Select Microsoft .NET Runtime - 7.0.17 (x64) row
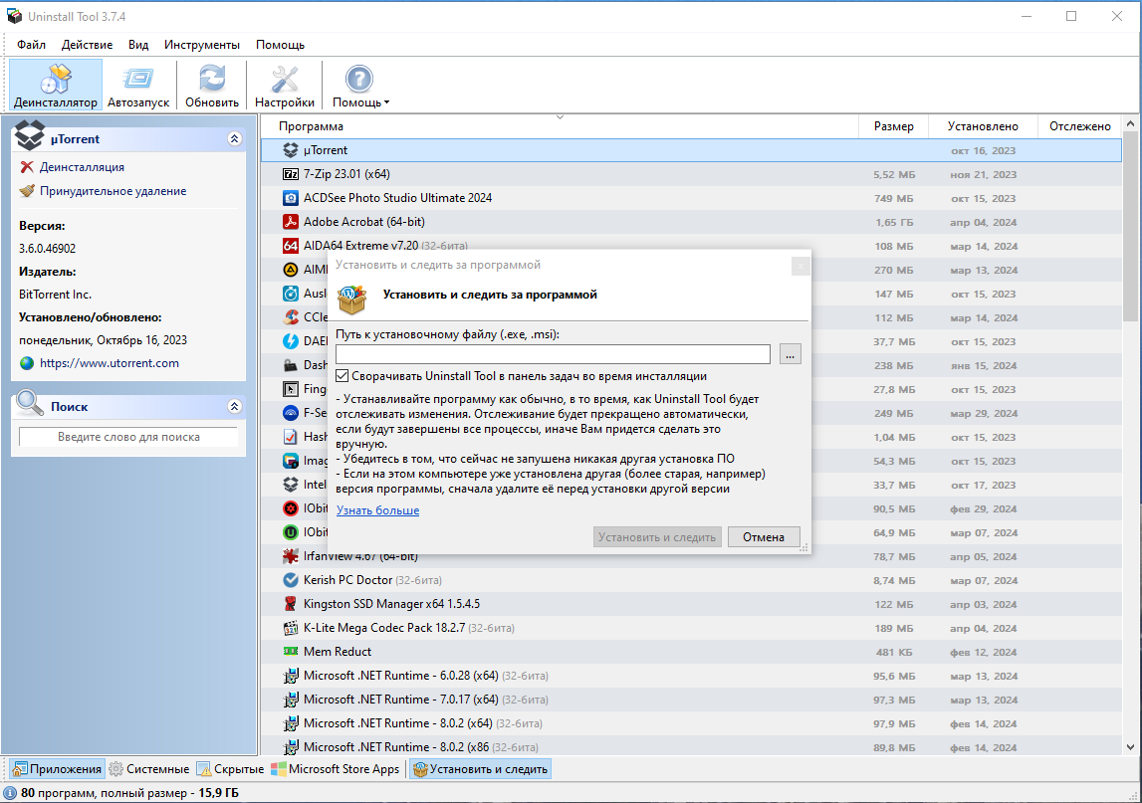The width and height of the screenshot is (1142, 803). coord(691,700)
